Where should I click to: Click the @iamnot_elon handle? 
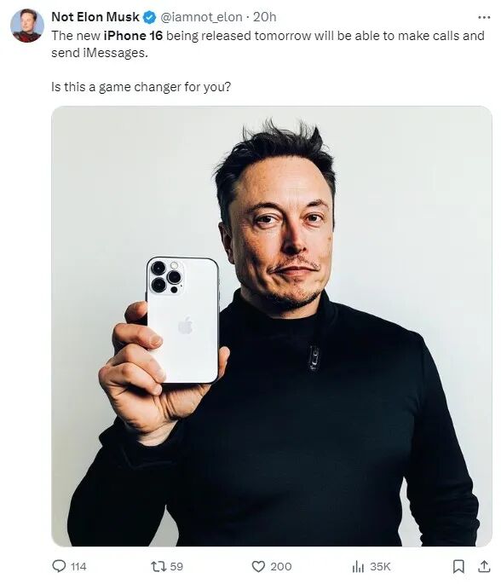point(201,17)
